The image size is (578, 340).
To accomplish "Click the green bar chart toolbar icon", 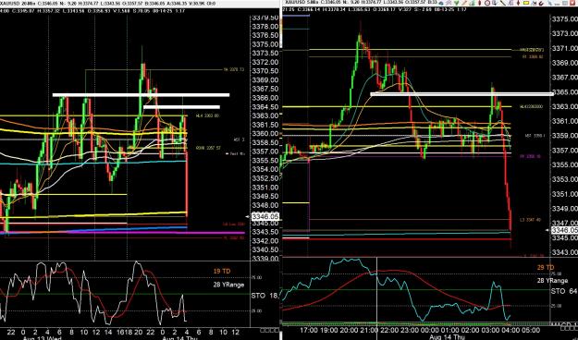I will tap(472, 3).
